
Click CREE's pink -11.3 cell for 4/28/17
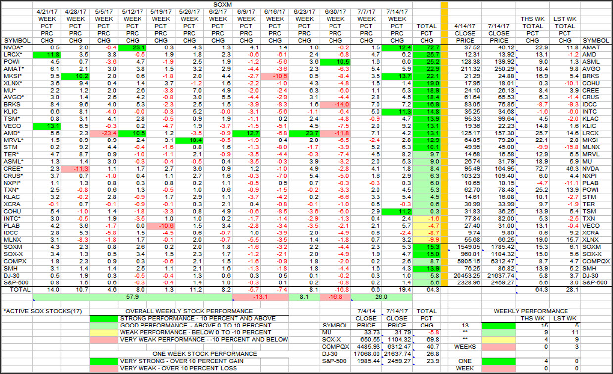[75, 170]
